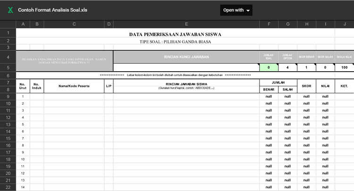Click title DATA PEMERIKSAAN JAWABAN SISWA
354x191 pixels.
(175, 34)
